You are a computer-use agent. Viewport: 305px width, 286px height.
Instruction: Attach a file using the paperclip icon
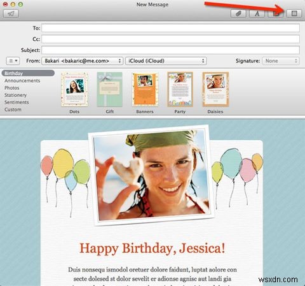[238, 13]
